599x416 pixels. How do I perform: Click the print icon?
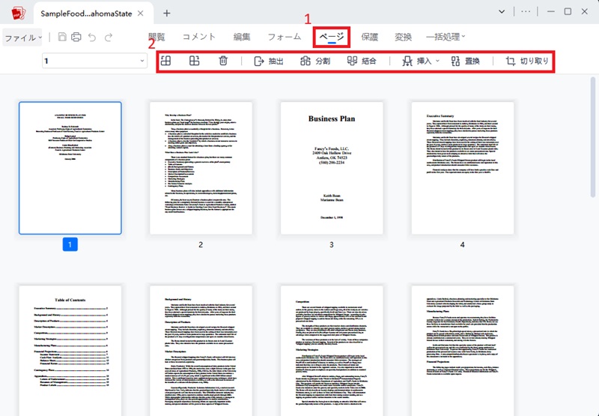[76, 37]
